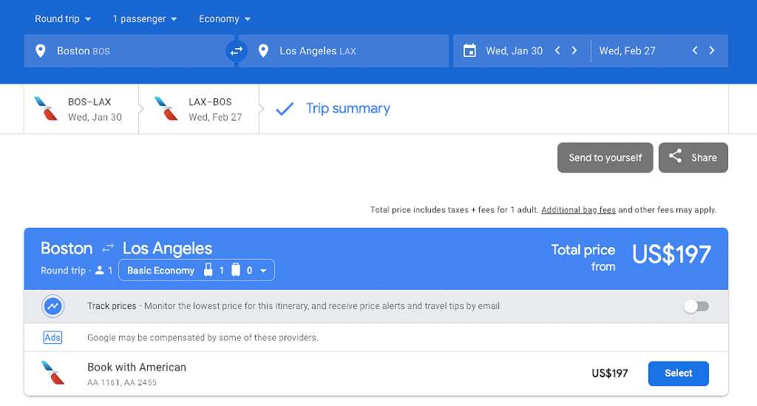Click the Trip summary checkmark icon
The width and height of the screenshot is (757, 406).
click(285, 109)
